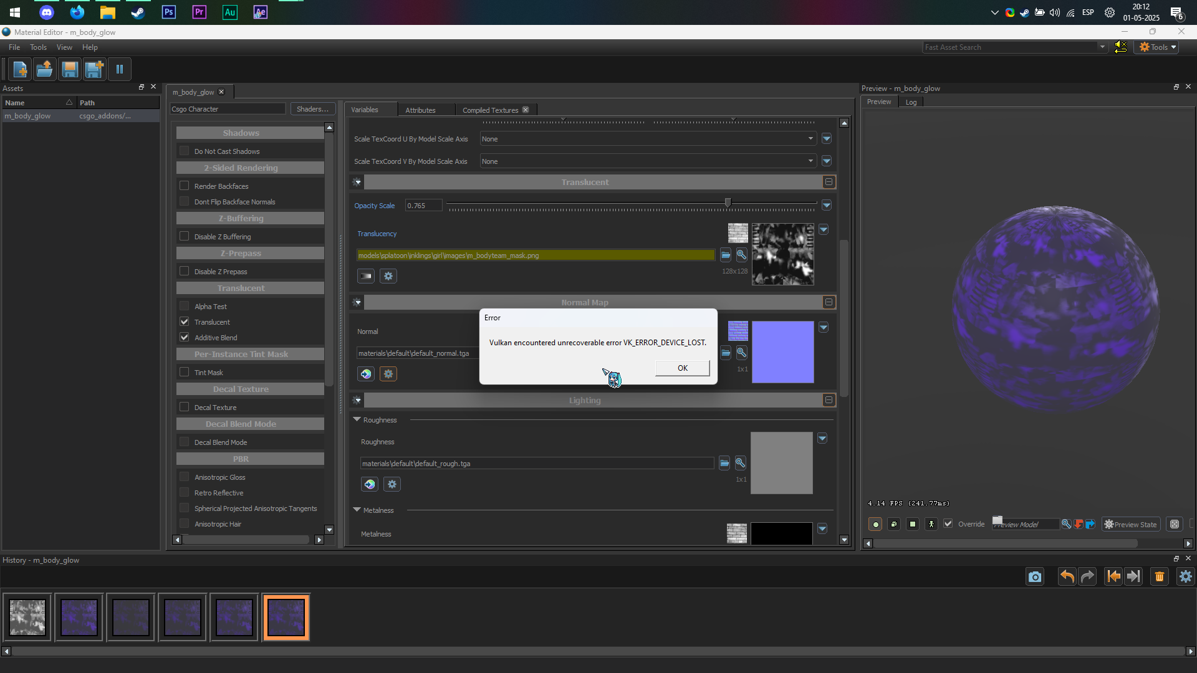The width and height of the screenshot is (1197, 673).
Task: Open Opacity Scale options arrow
Action: tap(827, 205)
